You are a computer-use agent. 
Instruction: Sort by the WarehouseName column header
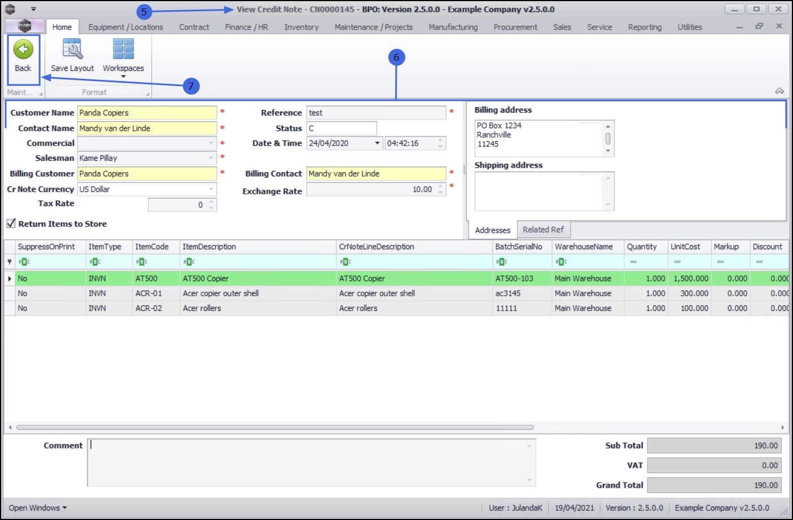tap(588, 247)
